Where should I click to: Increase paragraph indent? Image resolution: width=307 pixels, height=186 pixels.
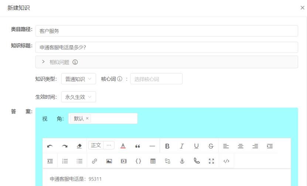pyautogui.click(x=270, y=146)
